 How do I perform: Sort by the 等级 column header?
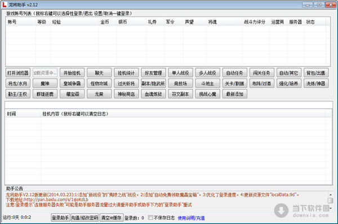43,22
